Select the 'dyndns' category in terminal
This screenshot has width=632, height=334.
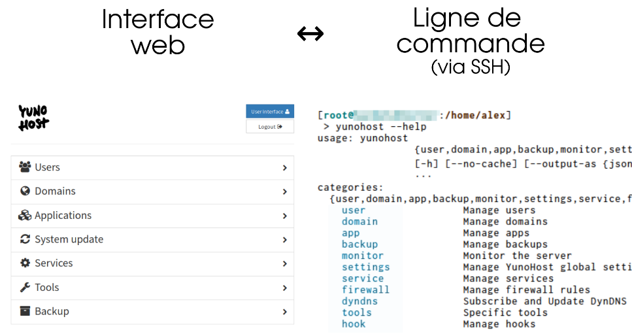(359, 301)
